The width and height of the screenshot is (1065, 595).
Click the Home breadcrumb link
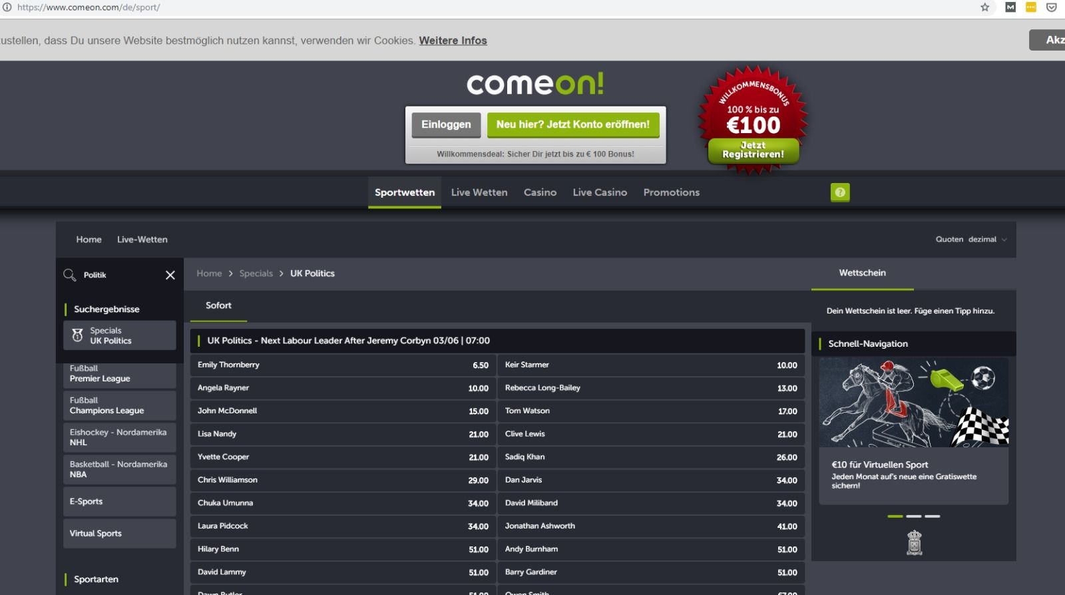[209, 274]
